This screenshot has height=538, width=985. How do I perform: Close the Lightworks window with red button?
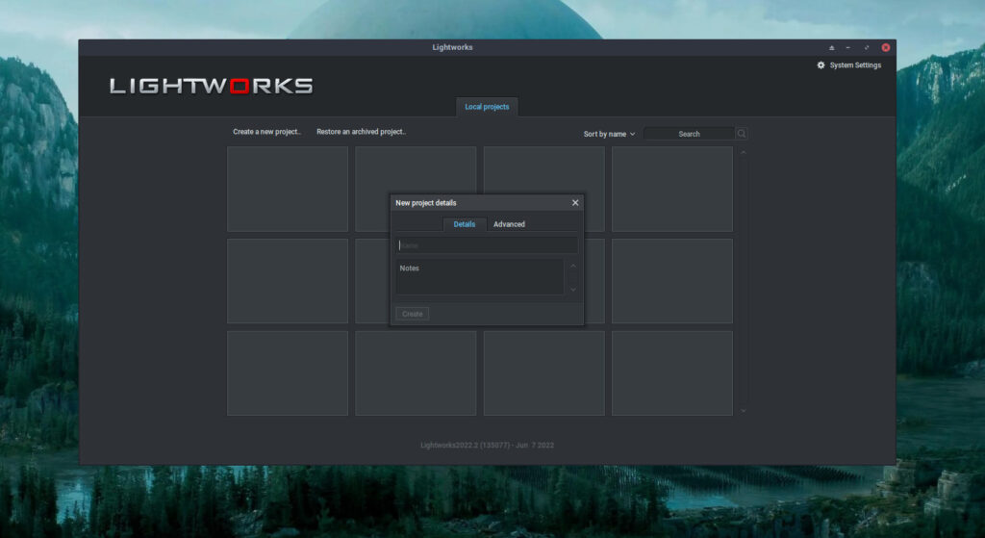885,48
